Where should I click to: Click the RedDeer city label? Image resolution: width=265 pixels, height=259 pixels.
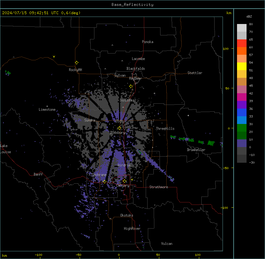pos(135,78)
